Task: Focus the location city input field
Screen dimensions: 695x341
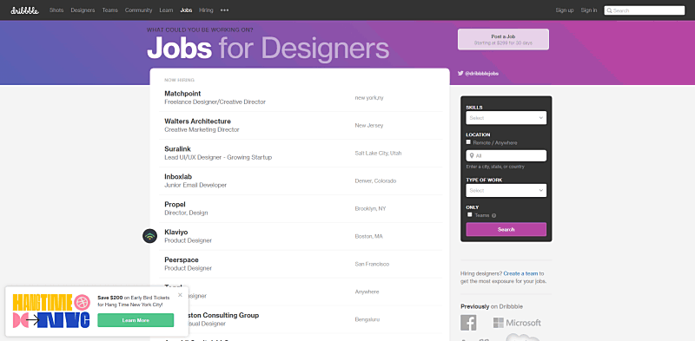Action: click(506, 156)
